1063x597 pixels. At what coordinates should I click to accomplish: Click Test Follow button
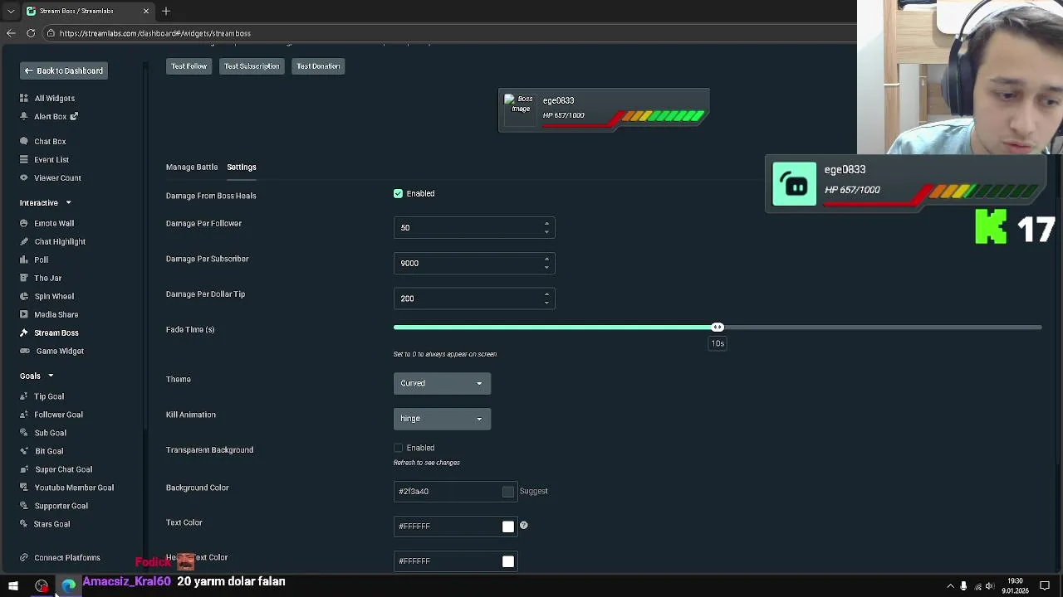tap(189, 66)
